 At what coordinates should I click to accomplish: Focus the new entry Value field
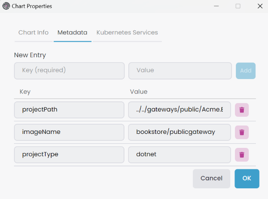coord(180,71)
